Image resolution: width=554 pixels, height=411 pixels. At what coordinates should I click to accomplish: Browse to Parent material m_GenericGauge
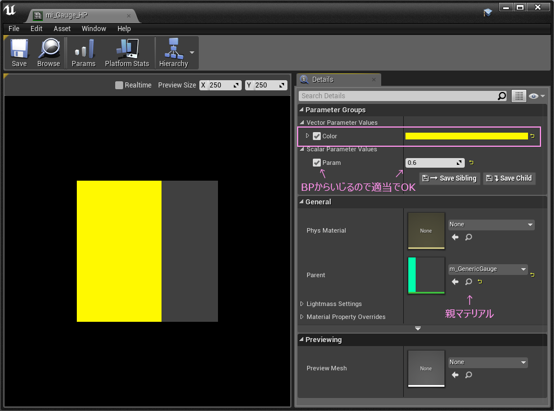pos(469,282)
